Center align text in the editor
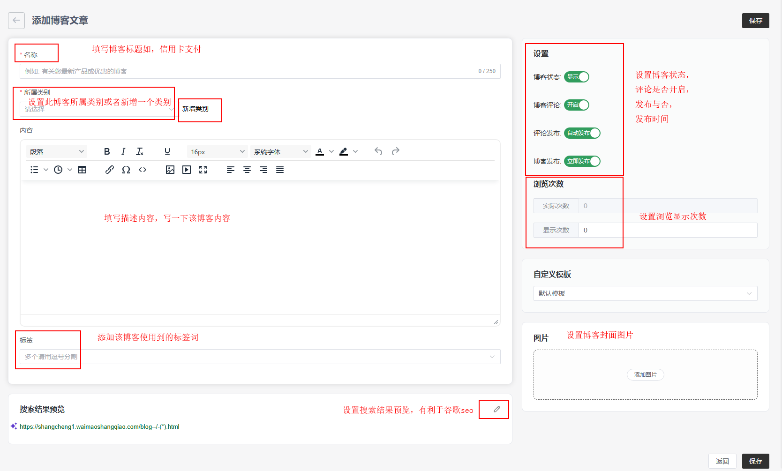Screen dimensions: 782x471 [247, 170]
